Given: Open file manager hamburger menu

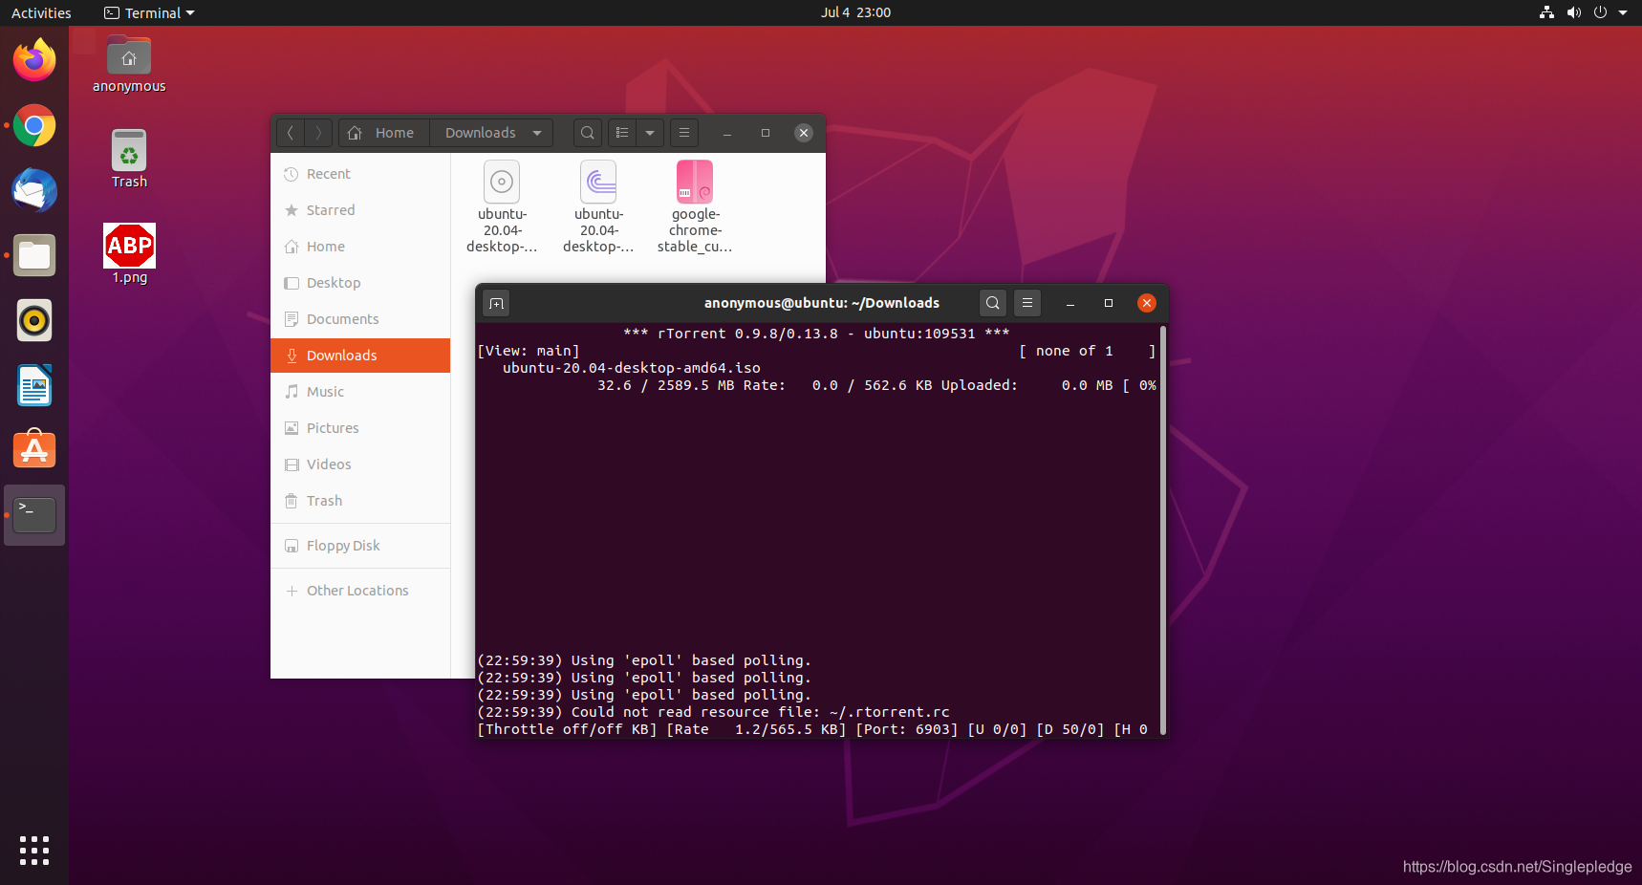Looking at the screenshot, I should tap(684, 133).
